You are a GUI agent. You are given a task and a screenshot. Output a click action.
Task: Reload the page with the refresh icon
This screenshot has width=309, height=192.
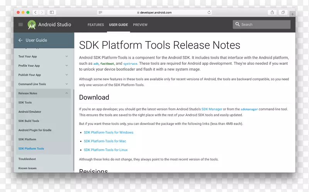[209, 12]
